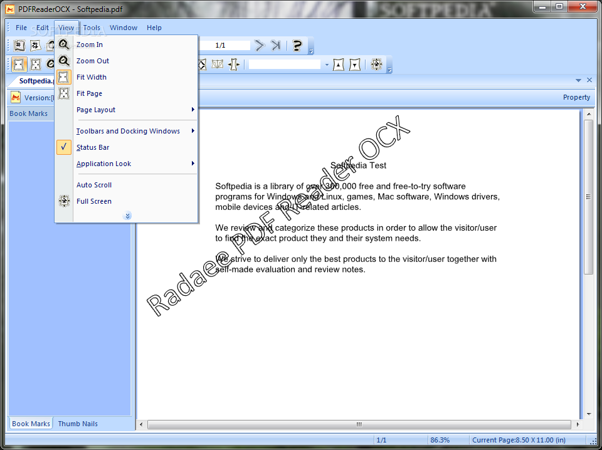This screenshot has height=450, width=602.
Task: Click the Property link
Action: point(576,97)
